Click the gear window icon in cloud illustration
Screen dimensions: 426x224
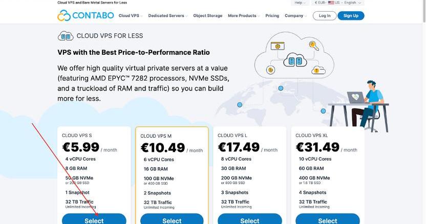pos(278,46)
